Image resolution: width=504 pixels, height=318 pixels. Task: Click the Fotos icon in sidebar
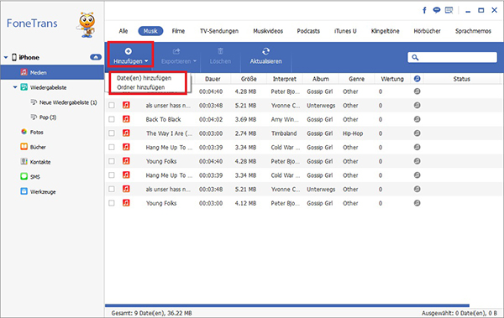tap(24, 132)
